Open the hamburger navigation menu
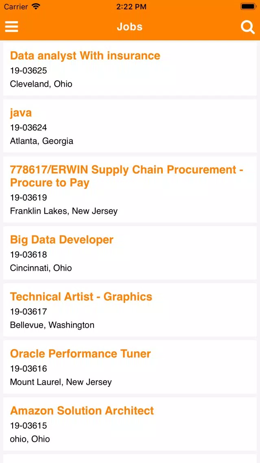 11,26
